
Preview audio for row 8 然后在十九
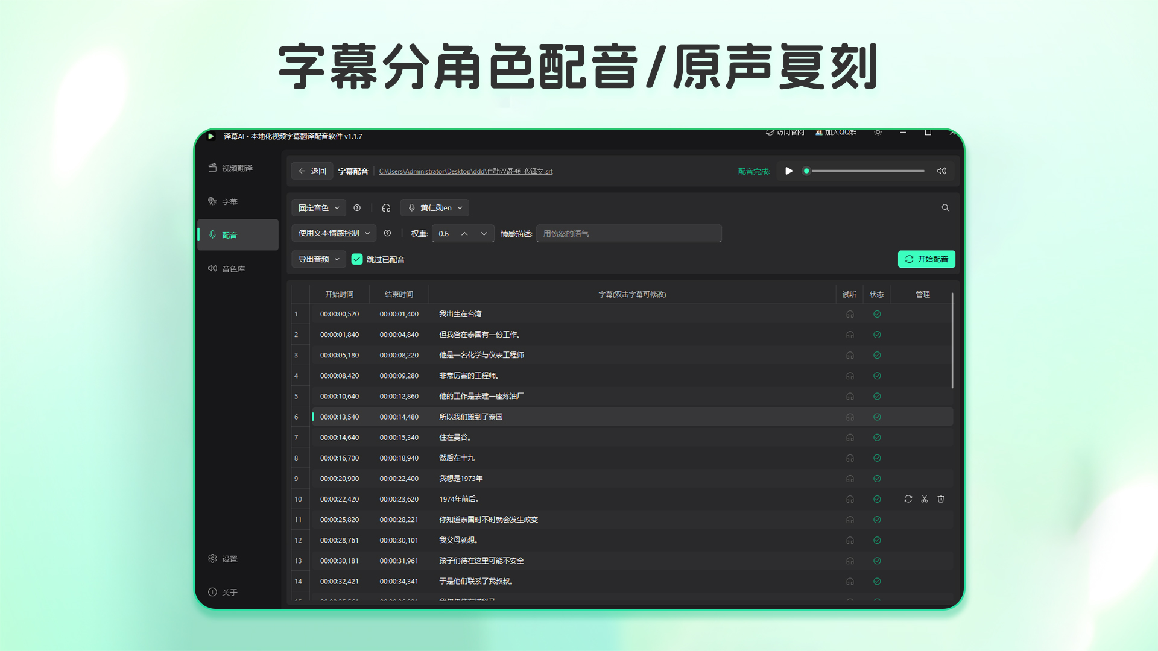[x=850, y=458]
